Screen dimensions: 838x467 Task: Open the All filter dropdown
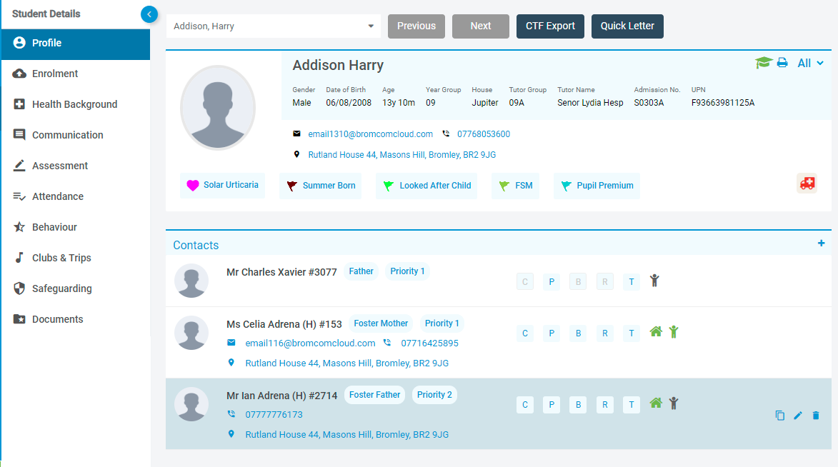tap(811, 63)
